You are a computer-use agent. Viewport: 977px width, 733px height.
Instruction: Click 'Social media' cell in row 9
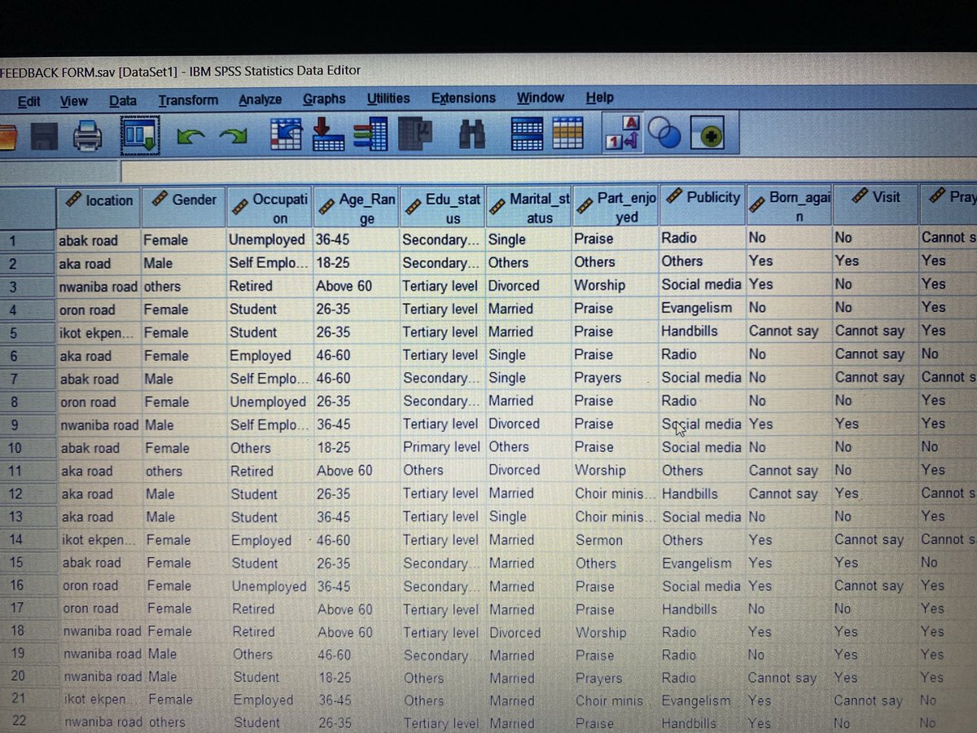coord(703,424)
